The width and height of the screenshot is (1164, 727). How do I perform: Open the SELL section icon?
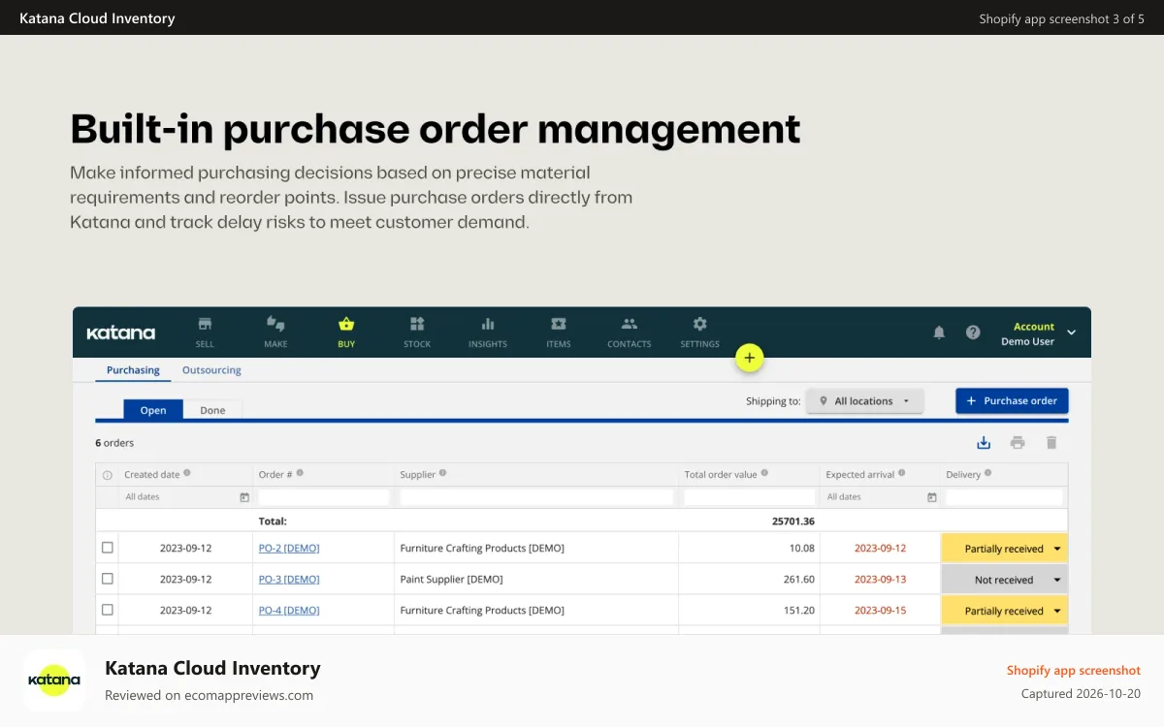[205, 324]
